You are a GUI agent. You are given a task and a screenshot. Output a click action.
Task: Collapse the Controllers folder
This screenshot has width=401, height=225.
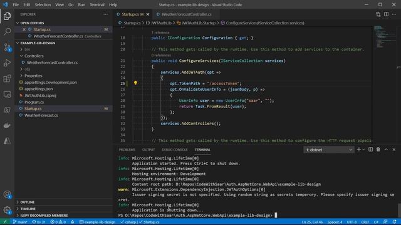pos(34,56)
